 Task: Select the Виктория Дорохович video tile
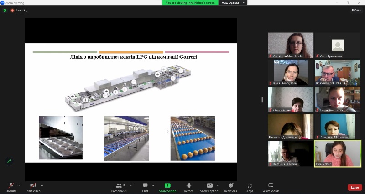pos(291,127)
